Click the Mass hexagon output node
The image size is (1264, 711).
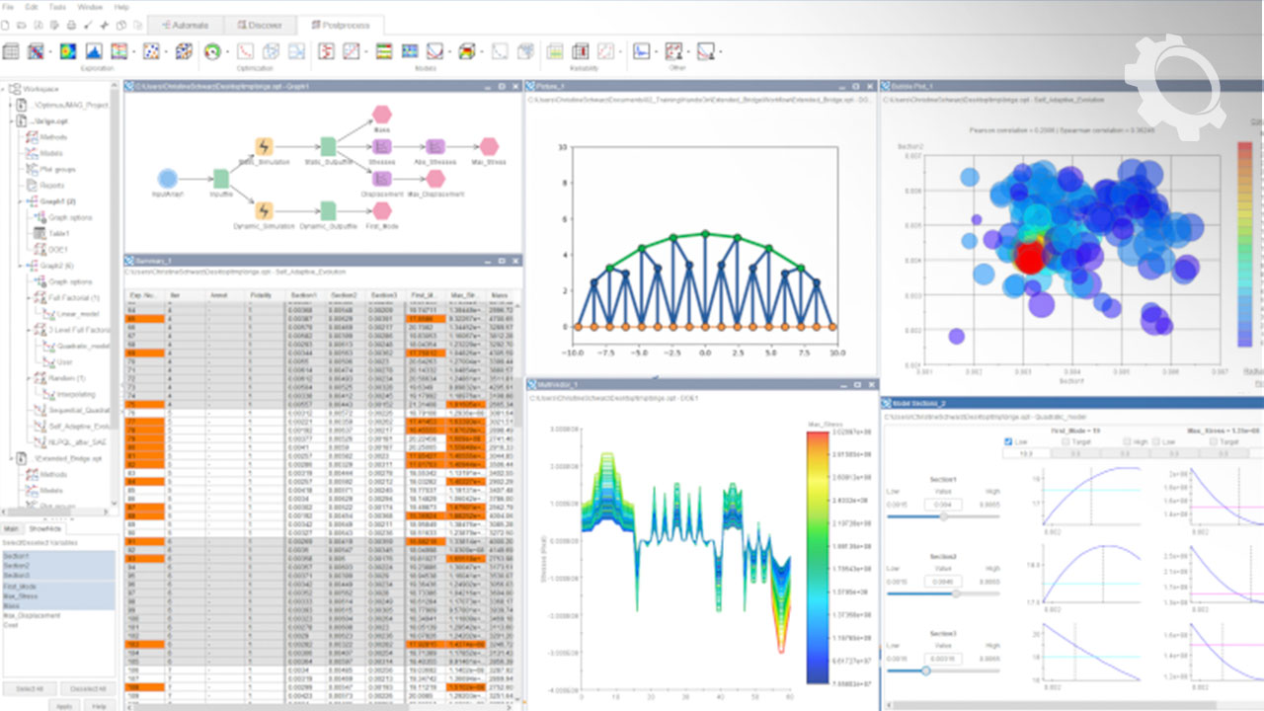click(381, 116)
